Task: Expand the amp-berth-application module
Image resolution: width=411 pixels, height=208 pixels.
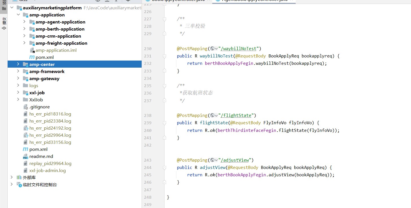Action: tap(24, 29)
